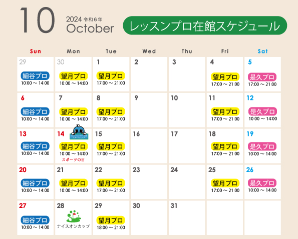Click the Sat column header
298x239 pixels.
click(262, 51)
